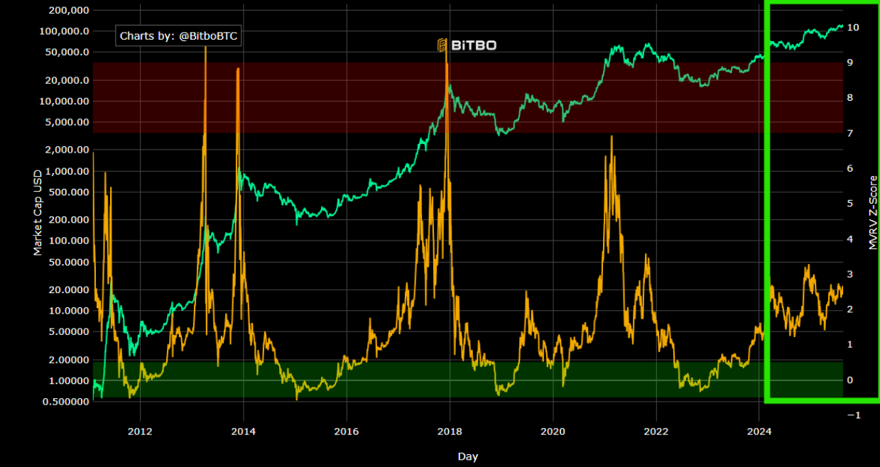Click the BITBO text in the watermark
880x467 pixels.
[474, 45]
